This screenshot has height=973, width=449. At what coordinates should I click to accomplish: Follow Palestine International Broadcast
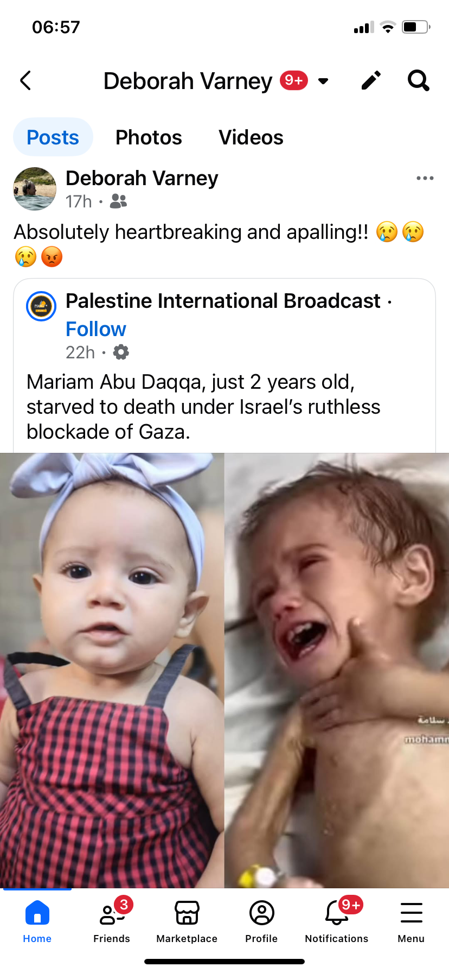click(96, 329)
